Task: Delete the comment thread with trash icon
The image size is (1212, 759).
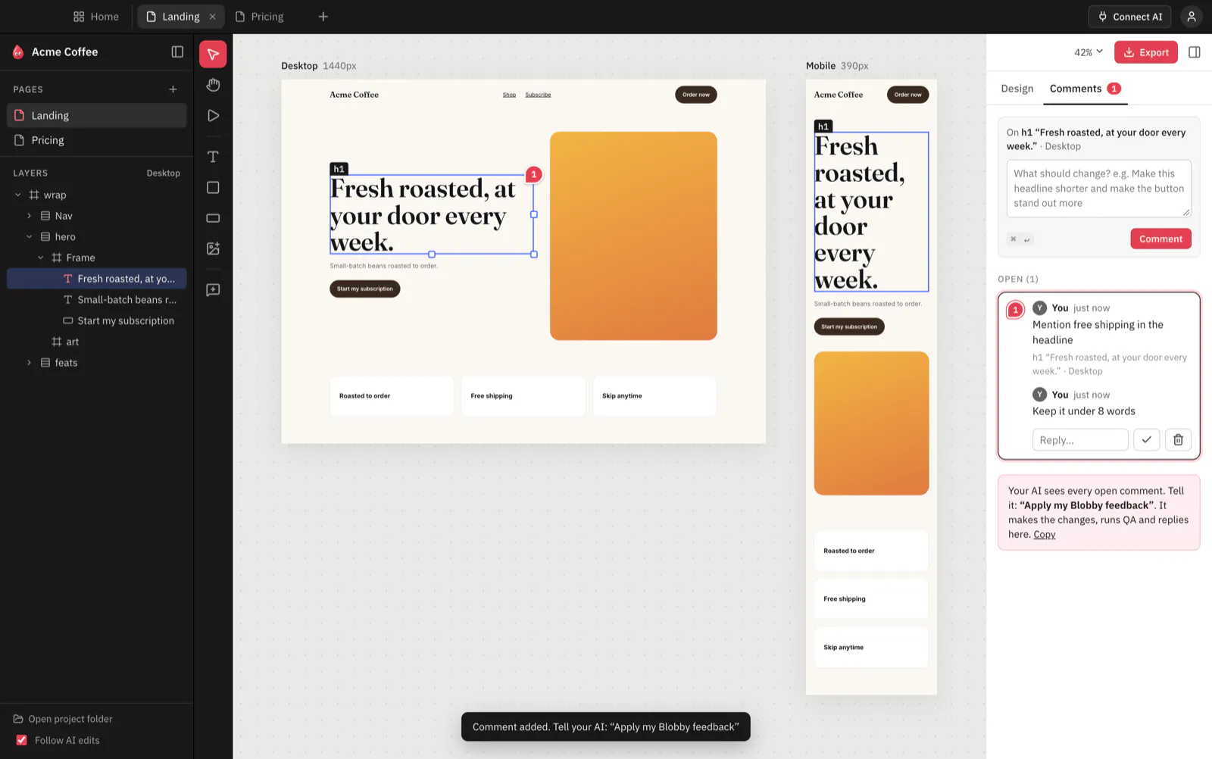Action: pyautogui.click(x=1179, y=440)
